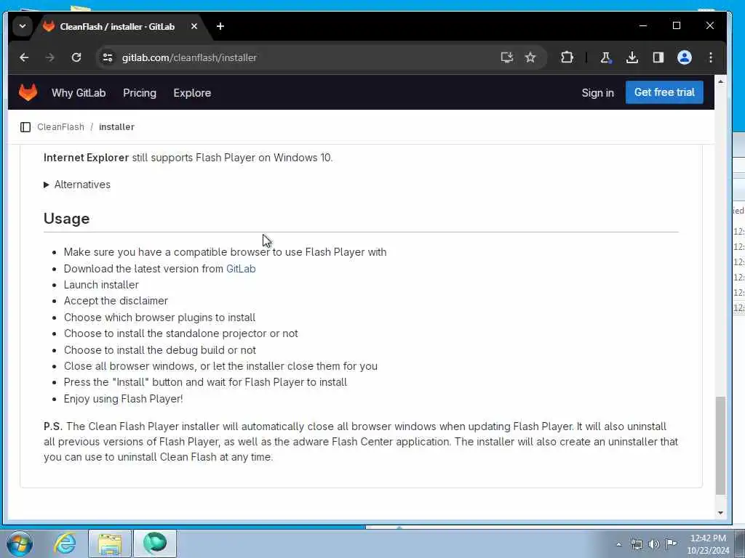
Task: Open the Extensions puzzle icon
Action: point(566,57)
